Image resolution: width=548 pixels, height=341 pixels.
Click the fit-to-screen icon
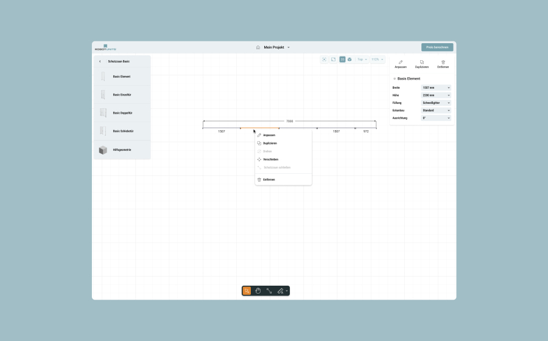coord(334,60)
